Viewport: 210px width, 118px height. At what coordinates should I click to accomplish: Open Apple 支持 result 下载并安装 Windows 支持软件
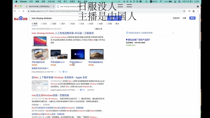click(x=59, y=77)
